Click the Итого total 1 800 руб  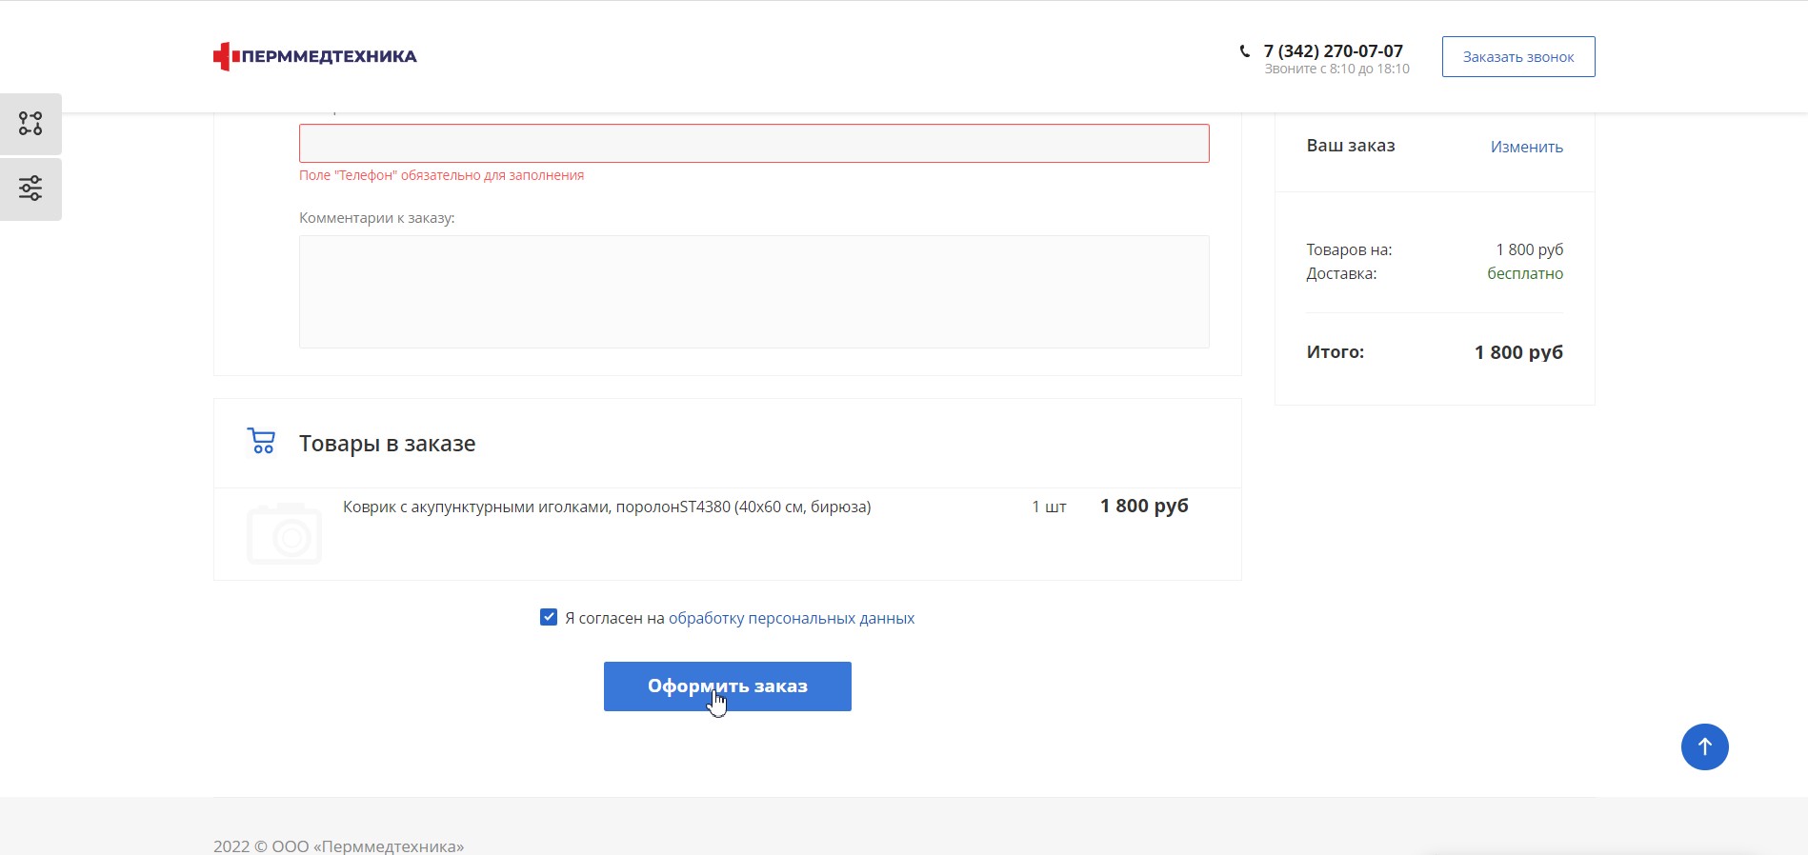(1518, 352)
